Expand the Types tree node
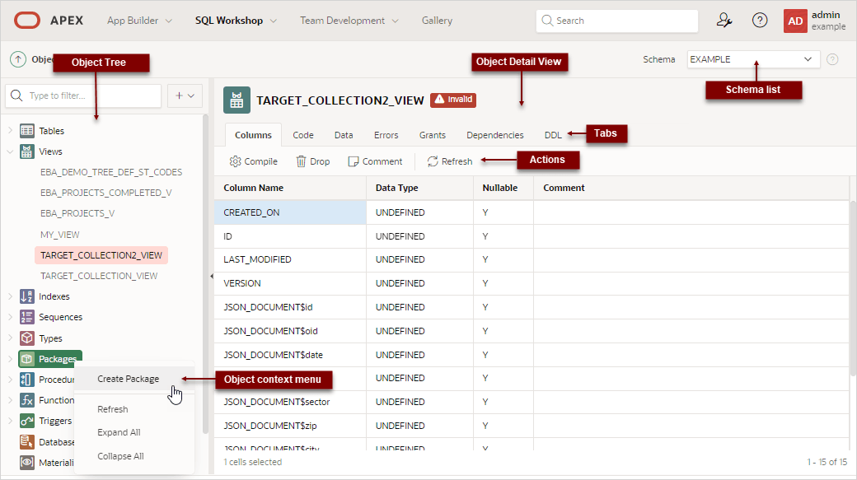857x480 pixels. pos(10,338)
